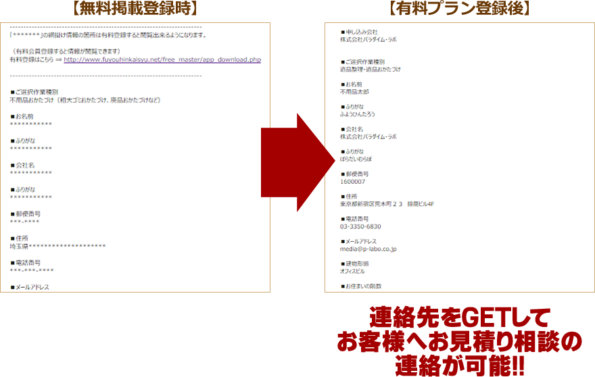Image resolution: width=595 pixels, height=377 pixels.
Task: Select address 東京都新宿区荒木町２３ 鈴商ビル4F
Action: [387, 204]
